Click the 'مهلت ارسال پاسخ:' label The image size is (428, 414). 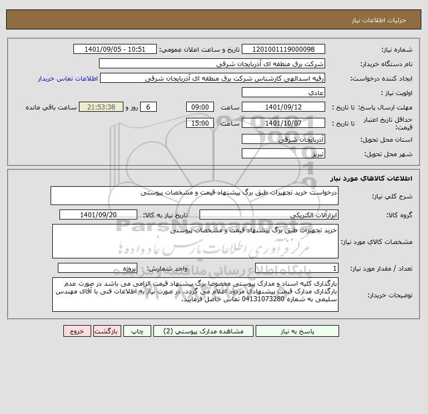coord(385,107)
